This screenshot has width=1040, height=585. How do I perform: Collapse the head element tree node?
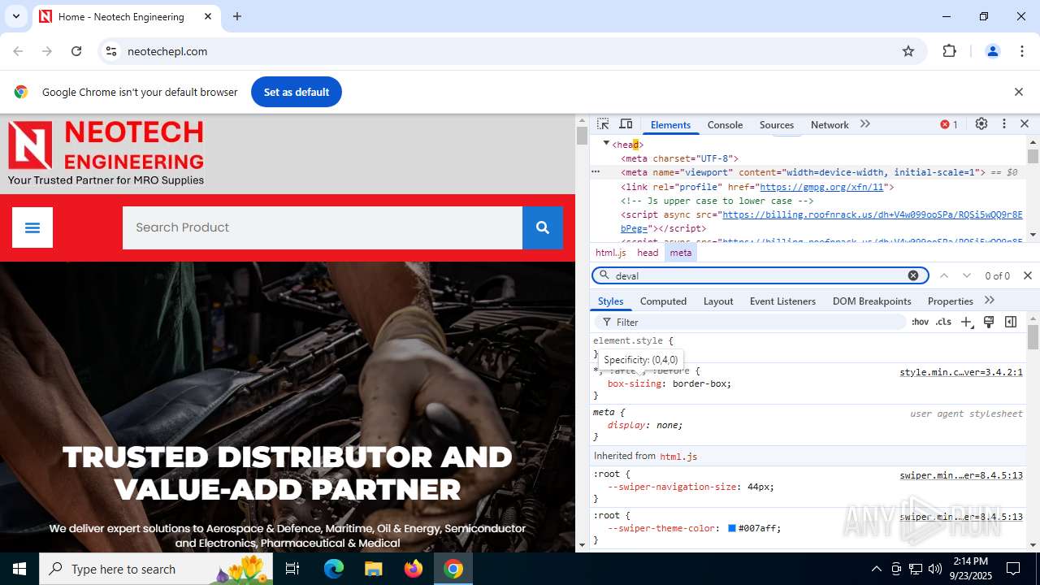coord(606,144)
